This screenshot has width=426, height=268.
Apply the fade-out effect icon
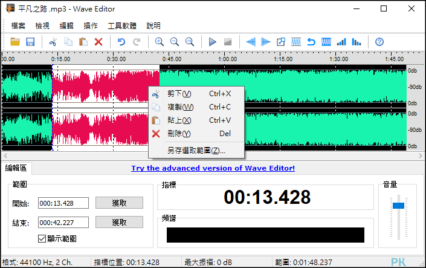pos(266,42)
